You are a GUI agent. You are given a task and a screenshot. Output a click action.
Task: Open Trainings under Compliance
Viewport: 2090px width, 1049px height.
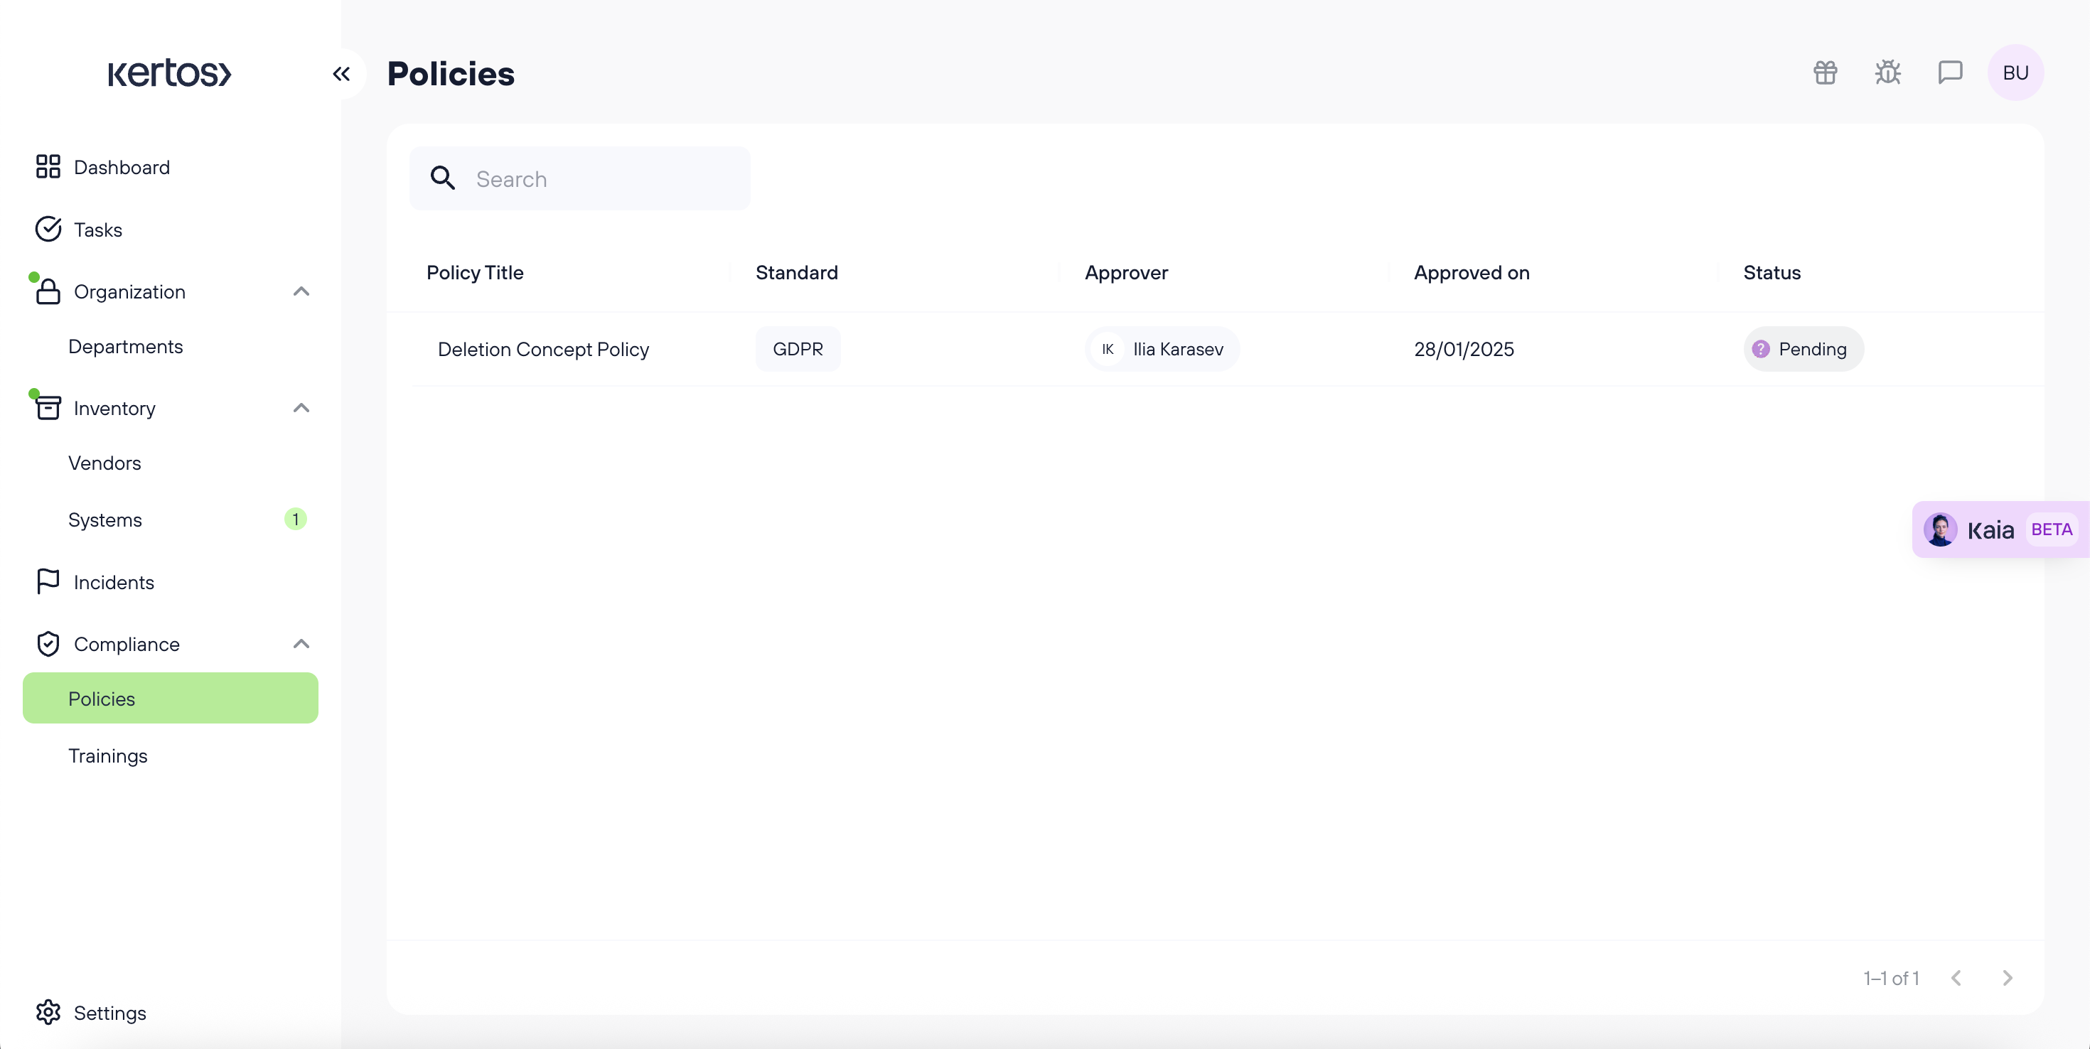[x=108, y=756]
